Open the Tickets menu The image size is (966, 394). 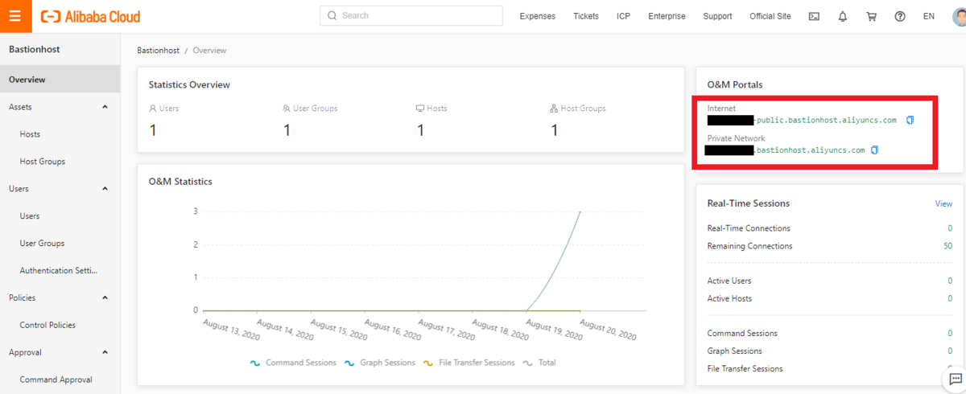coord(586,16)
